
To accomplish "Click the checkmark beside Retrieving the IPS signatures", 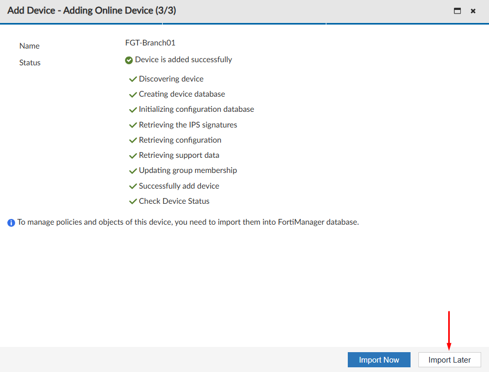I will 133,124.
